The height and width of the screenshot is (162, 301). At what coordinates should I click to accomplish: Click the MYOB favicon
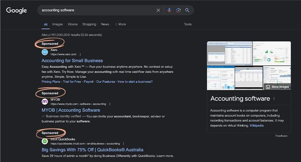(x=45, y=101)
